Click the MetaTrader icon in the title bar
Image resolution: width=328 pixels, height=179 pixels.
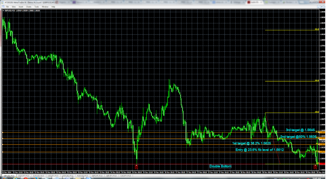coord(2,2)
